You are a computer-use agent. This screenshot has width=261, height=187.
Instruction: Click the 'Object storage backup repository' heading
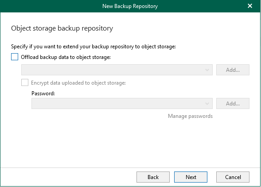coord(62,28)
